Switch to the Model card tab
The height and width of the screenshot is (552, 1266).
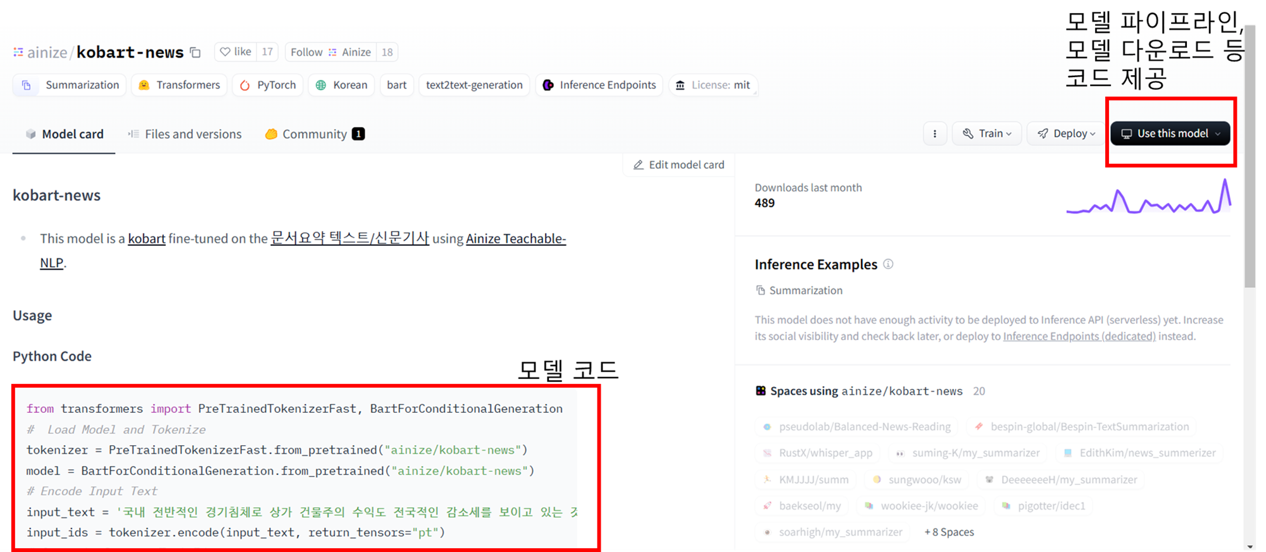click(x=64, y=134)
